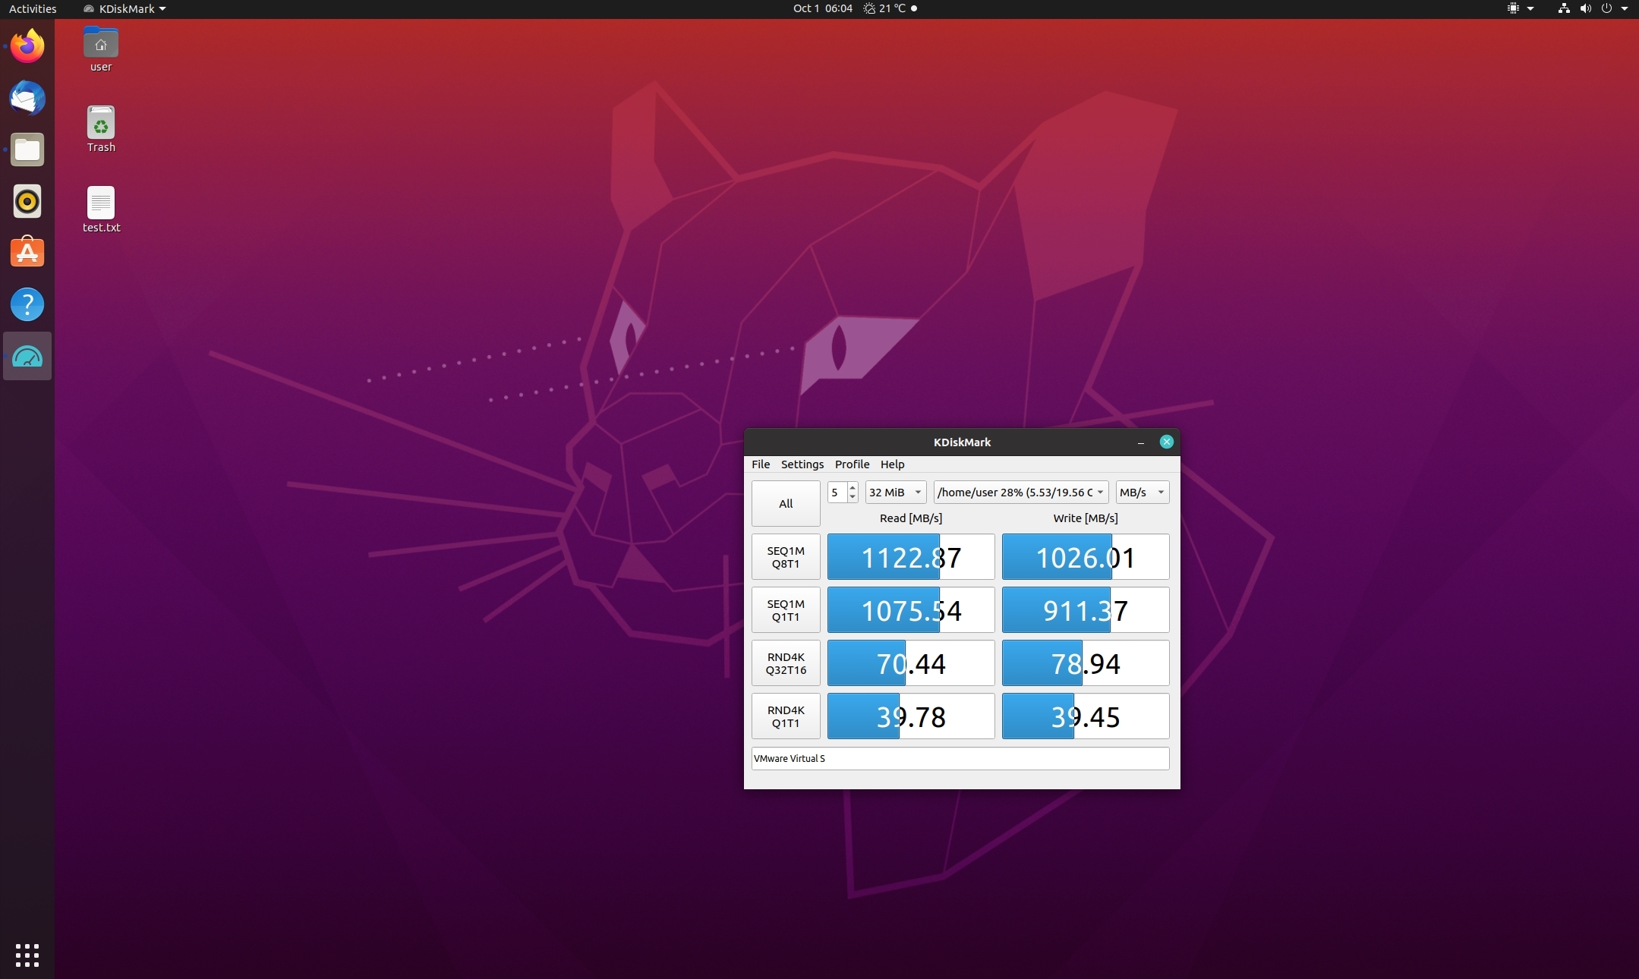Run All benchmarks
Viewport: 1639px width, 979px height.
point(784,503)
